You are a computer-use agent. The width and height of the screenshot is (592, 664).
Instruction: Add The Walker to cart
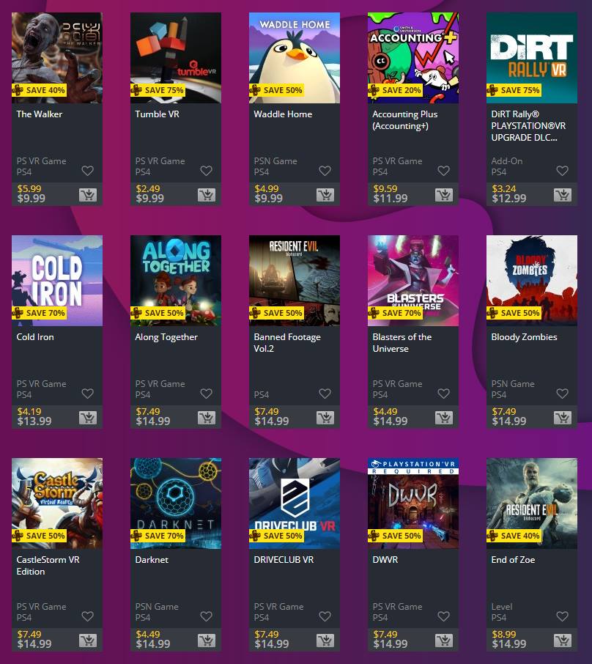[88, 195]
